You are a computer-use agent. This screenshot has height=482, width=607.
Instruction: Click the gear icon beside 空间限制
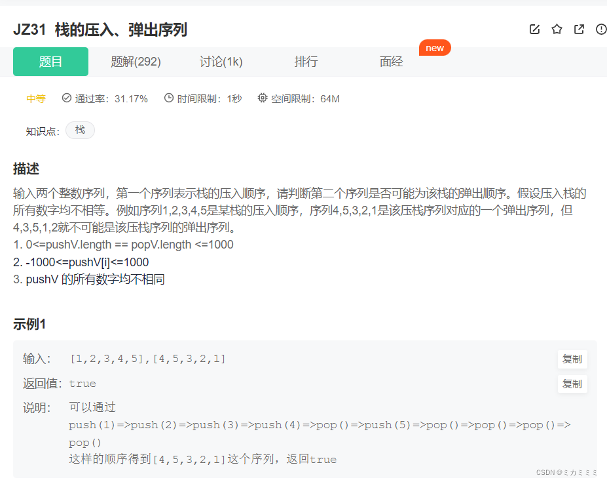(x=262, y=97)
